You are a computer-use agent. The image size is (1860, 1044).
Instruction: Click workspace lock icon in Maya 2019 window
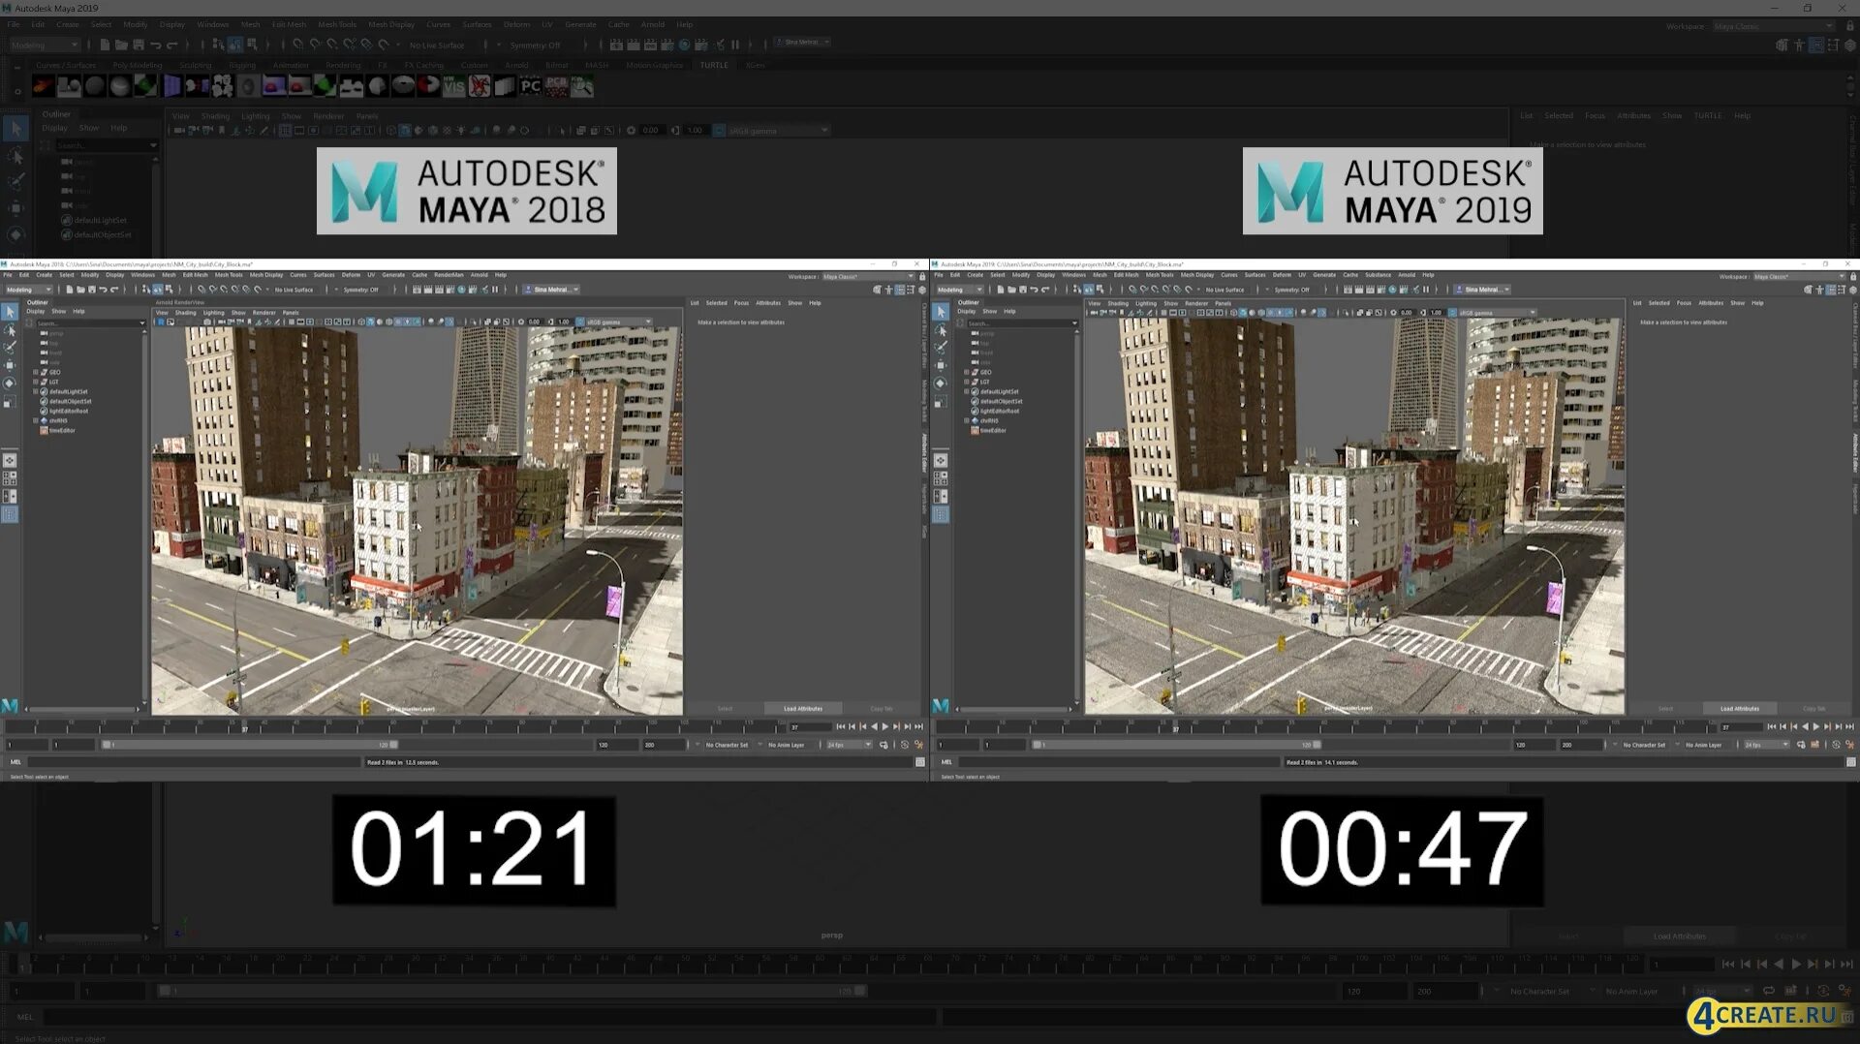tap(1852, 277)
